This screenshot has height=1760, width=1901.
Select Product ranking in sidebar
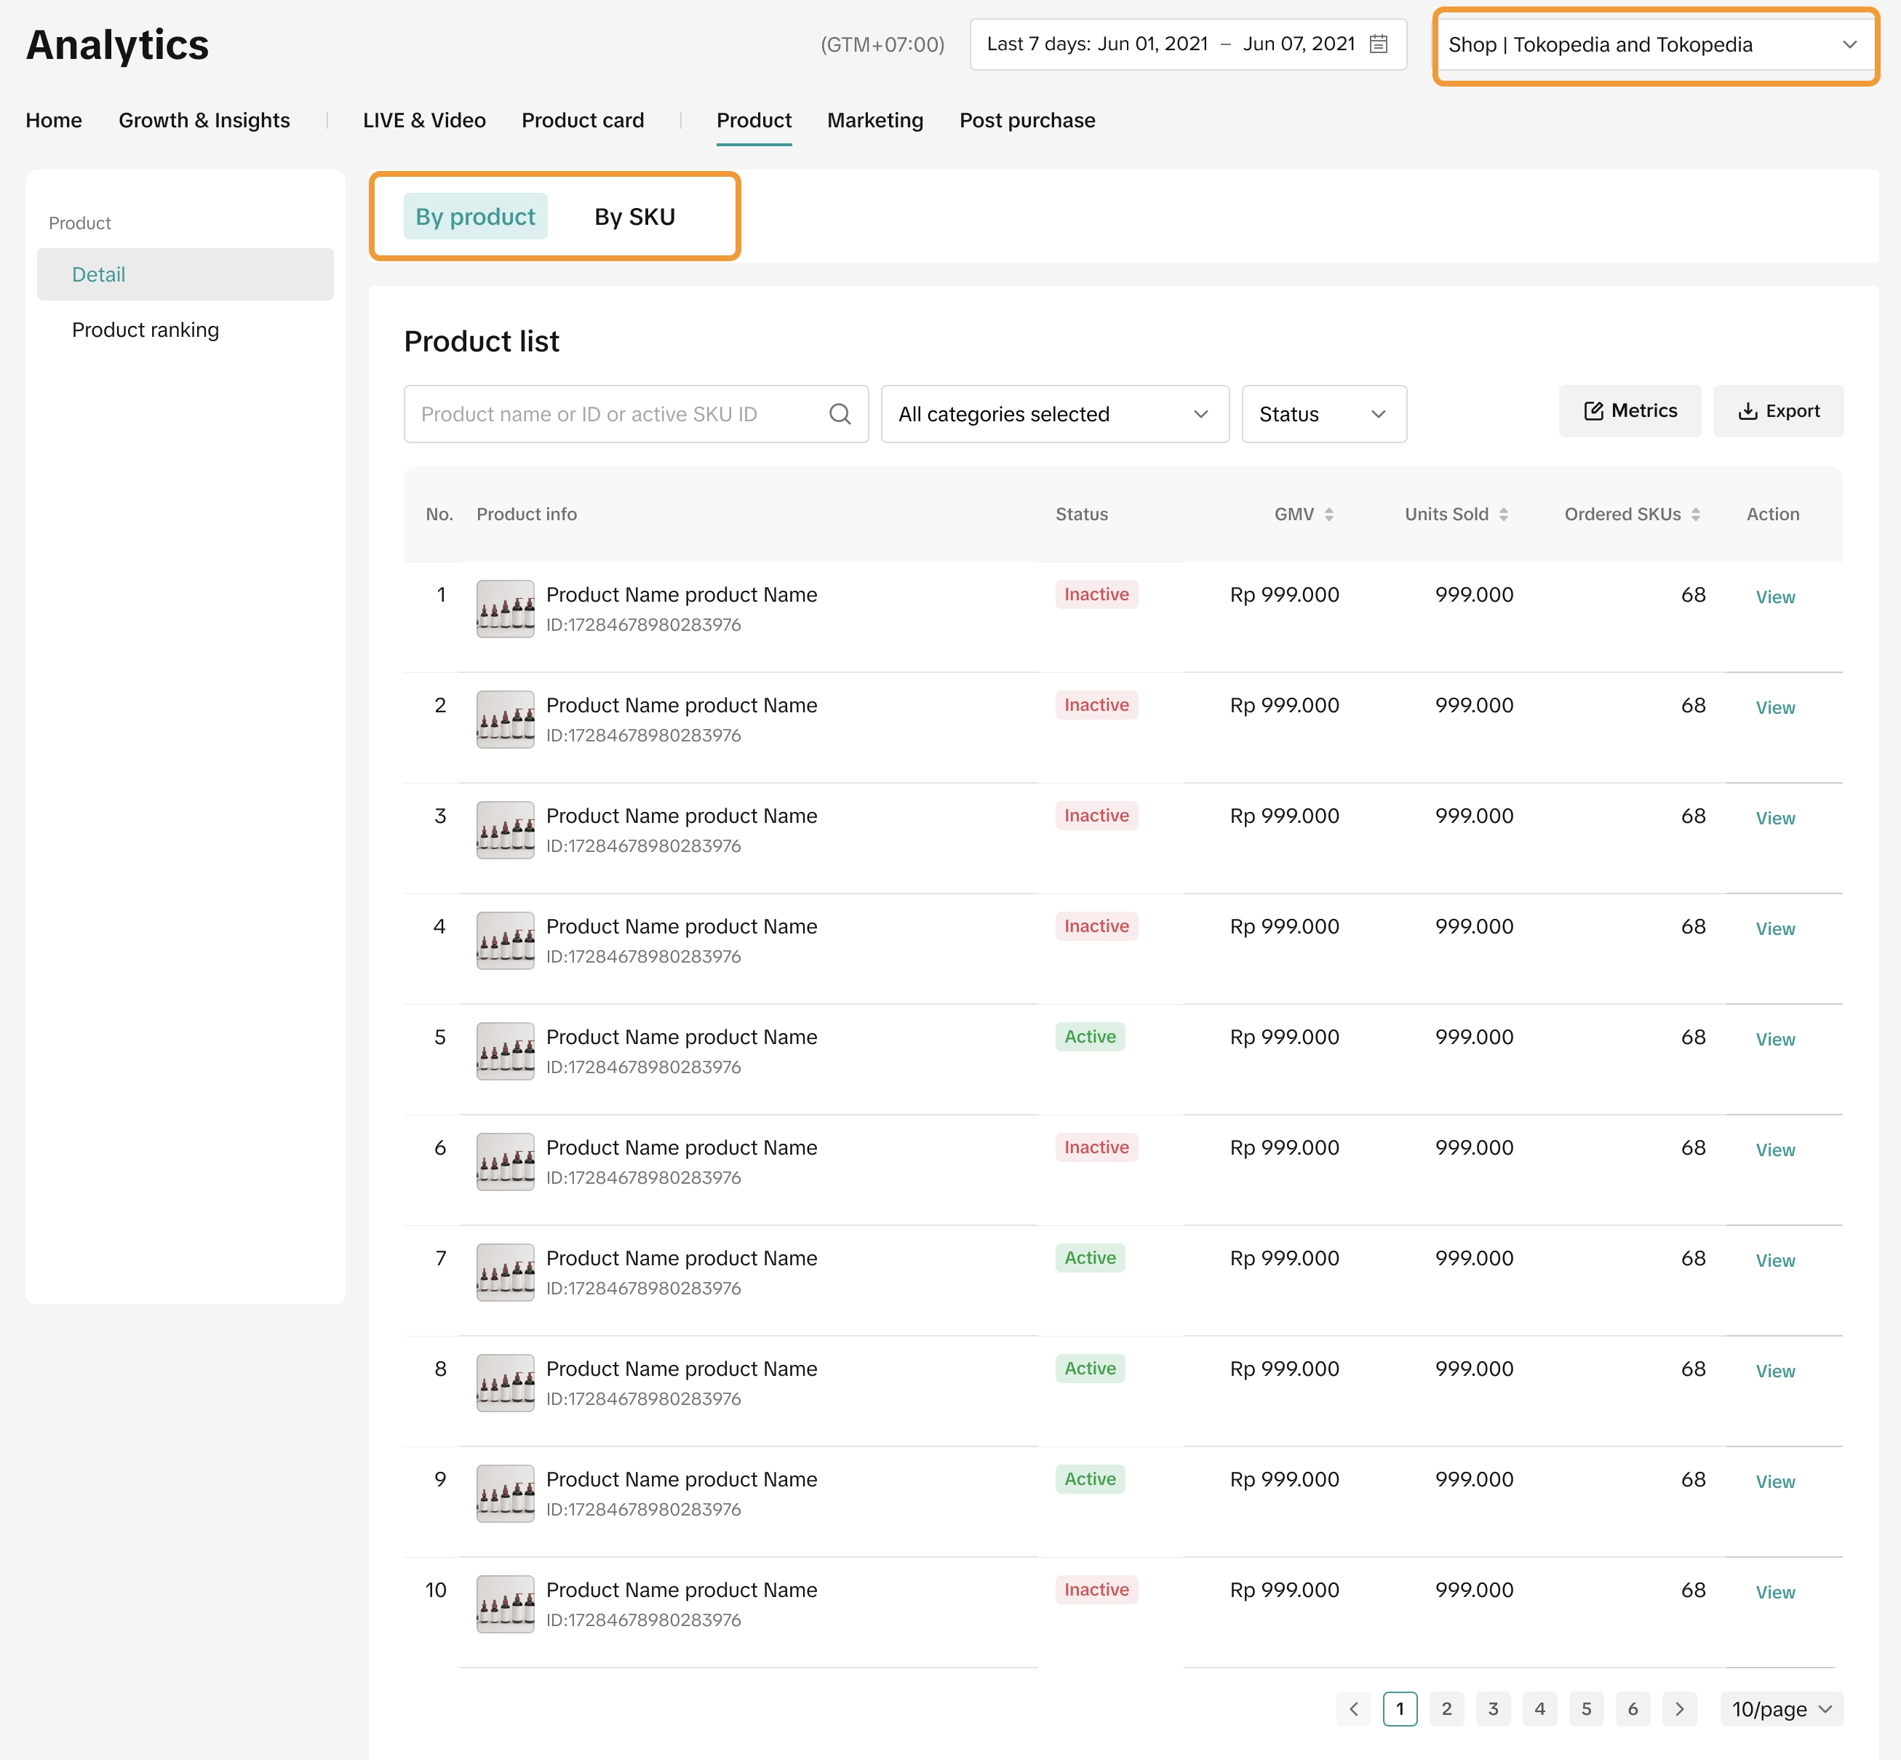click(x=146, y=330)
